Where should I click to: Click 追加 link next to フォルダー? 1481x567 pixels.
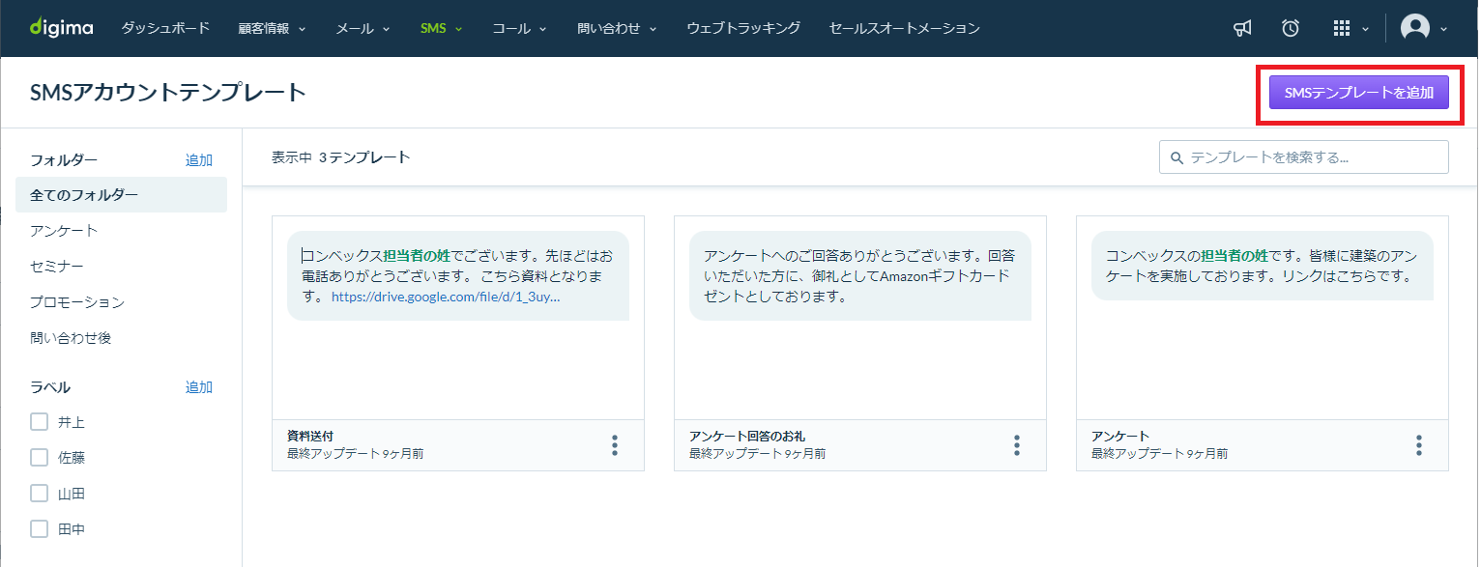point(199,159)
